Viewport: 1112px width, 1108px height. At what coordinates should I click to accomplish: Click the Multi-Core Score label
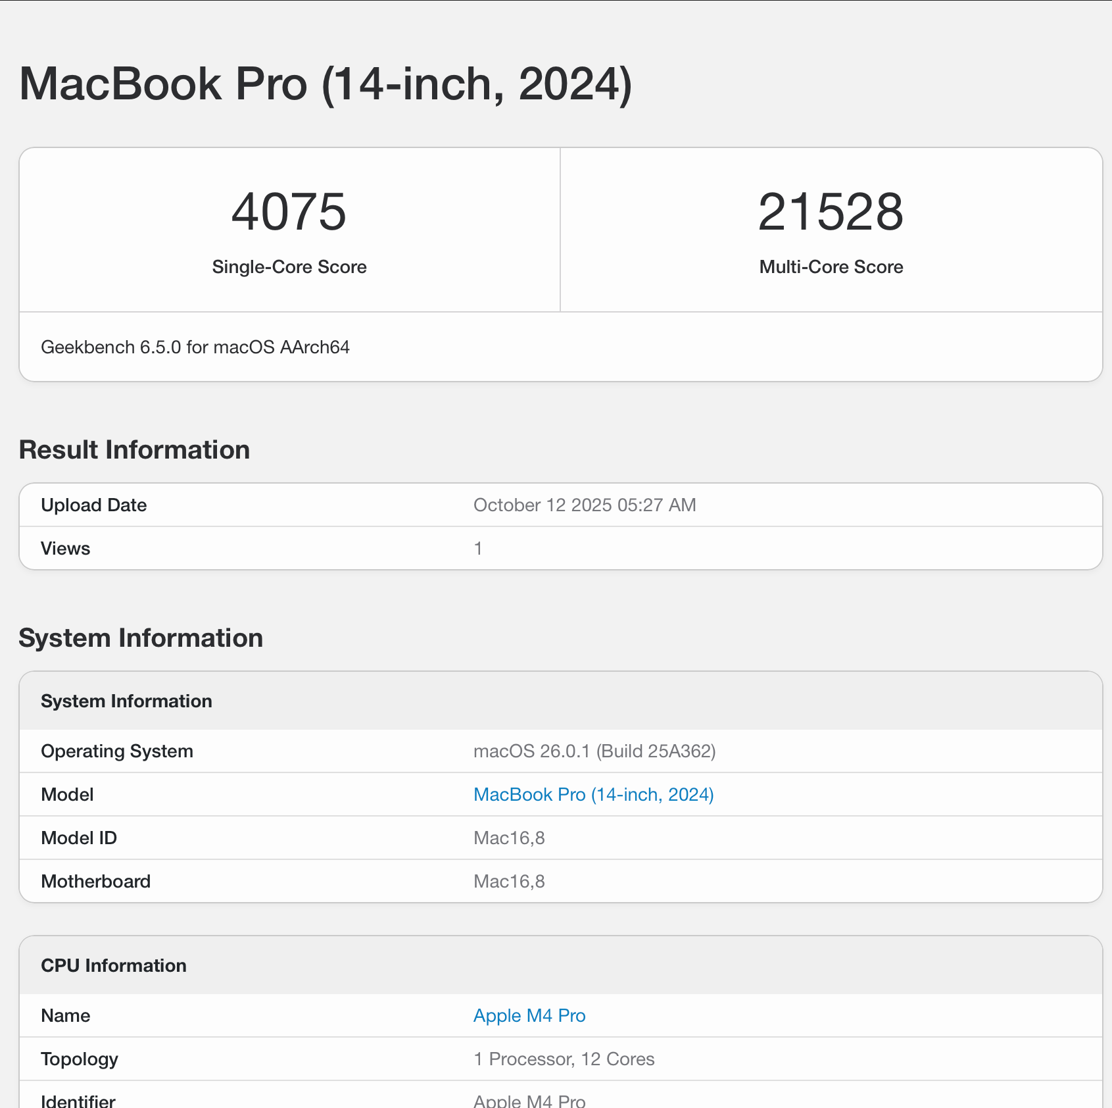click(831, 266)
